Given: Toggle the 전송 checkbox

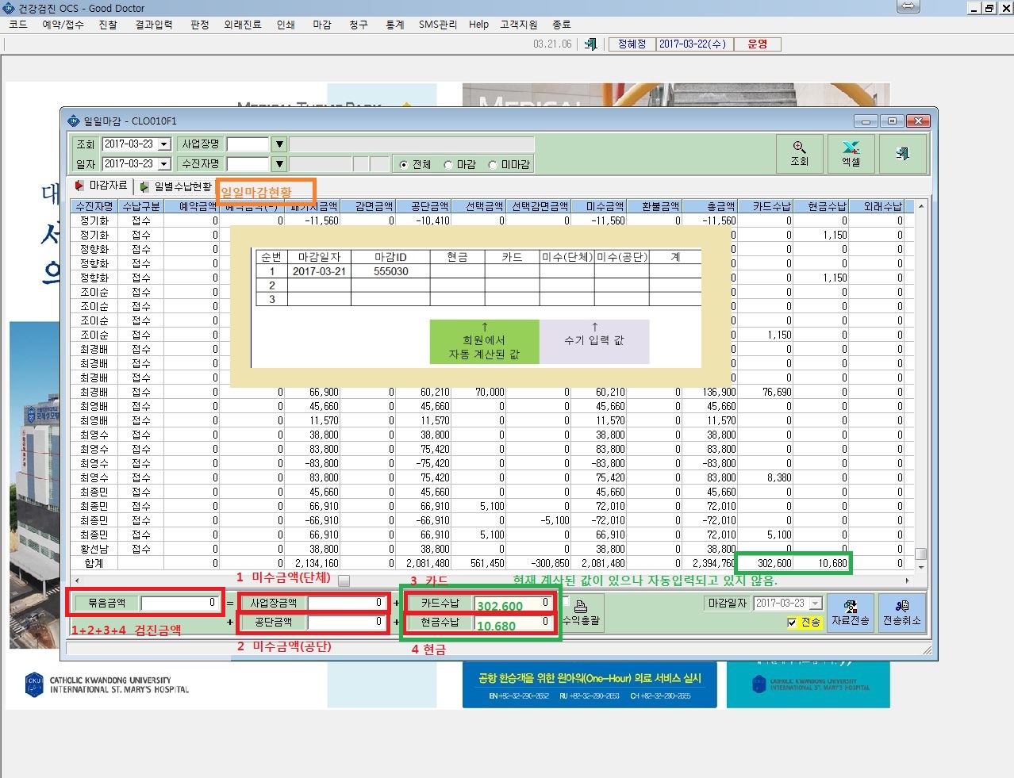Looking at the screenshot, I should (791, 623).
